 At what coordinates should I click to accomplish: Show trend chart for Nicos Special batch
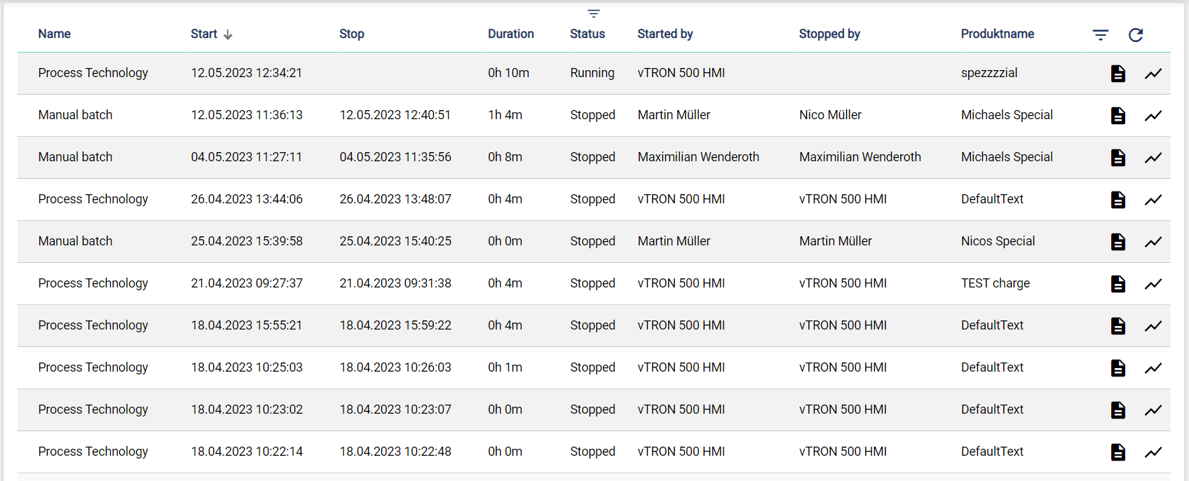click(1153, 242)
